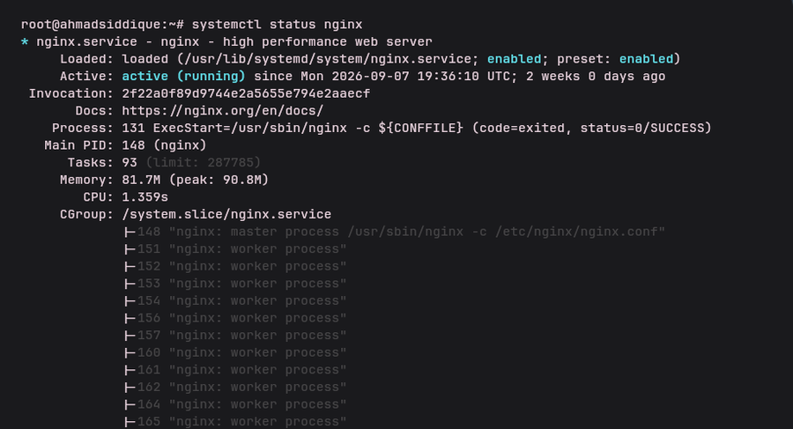This screenshot has width=793, height=429.
Task: Click the 'active (running)' status text
Action: click(x=183, y=77)
